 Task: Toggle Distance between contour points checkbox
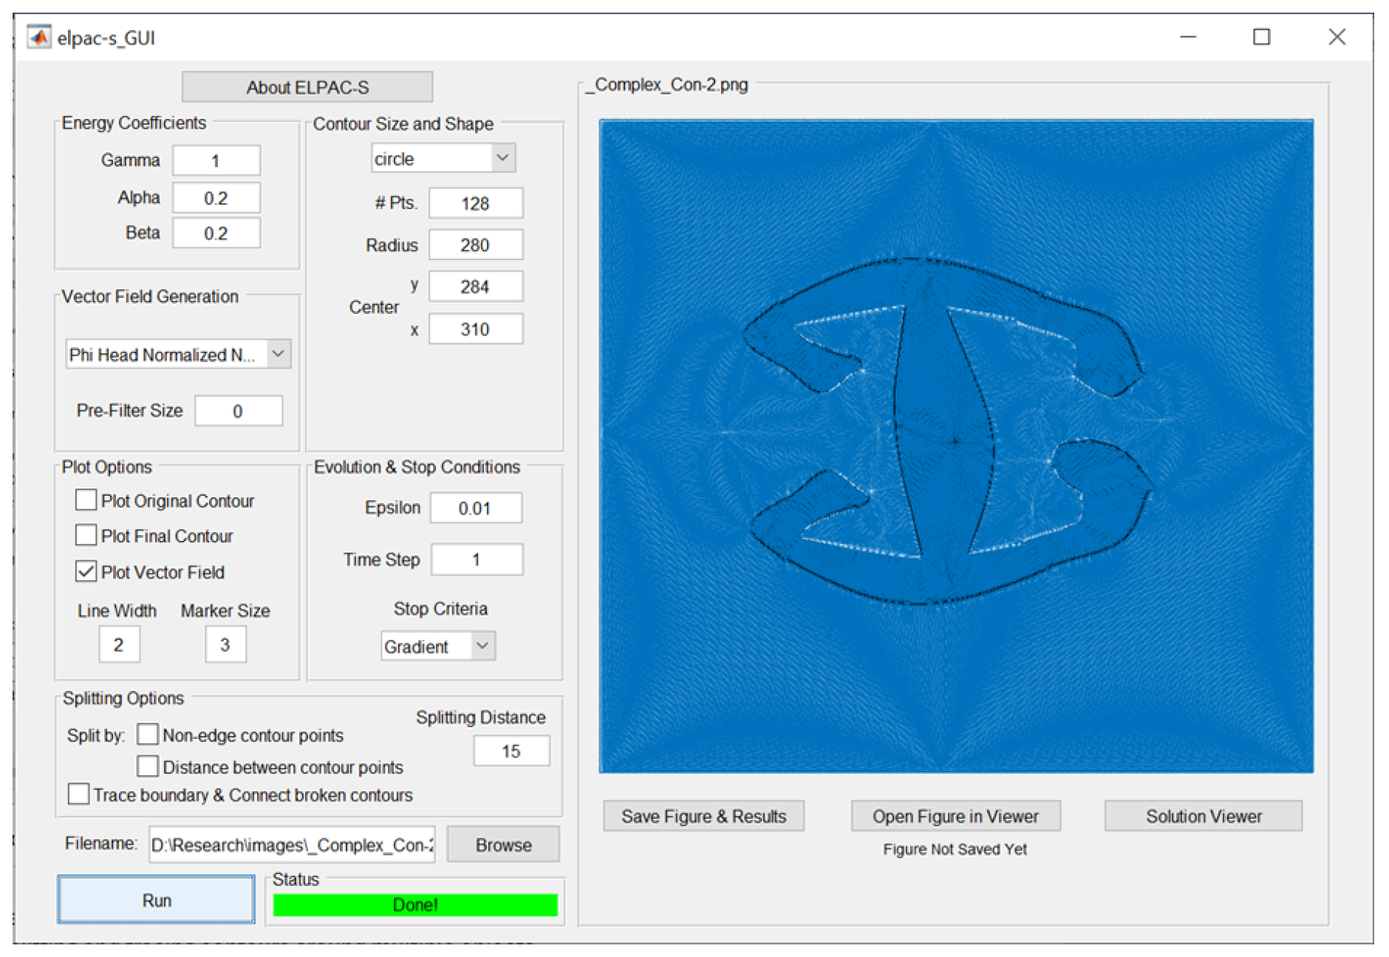(148, 766)
